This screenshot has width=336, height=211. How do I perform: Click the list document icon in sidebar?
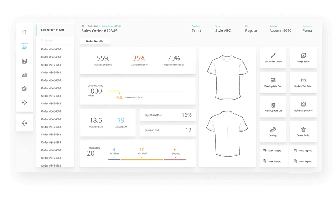tap(24, 61)
